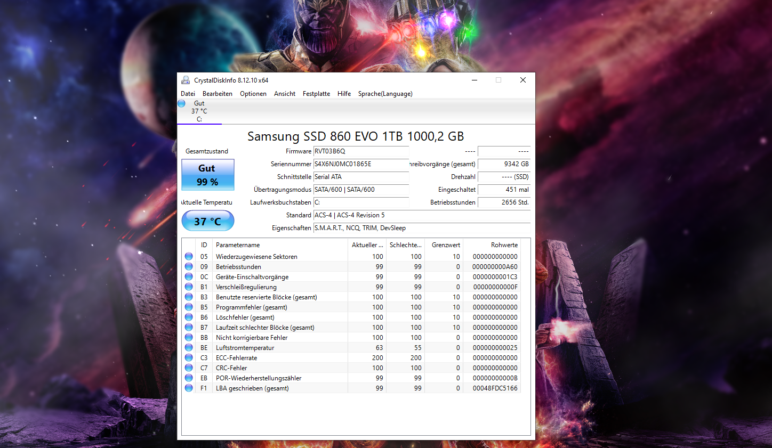Screen dimensions: 772x448
Task: Close the CrystalDiskInfo window
Action: point(523,80)
